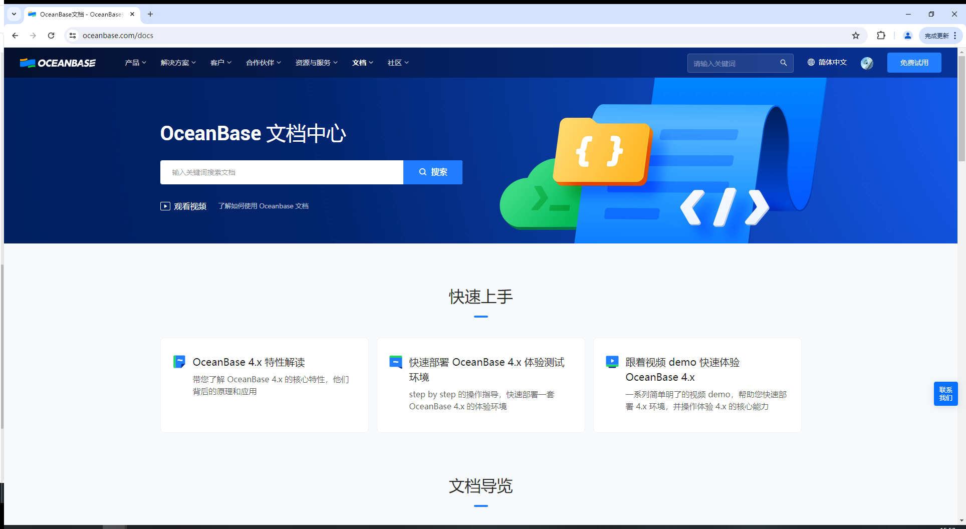Open 跟着视频 demo 快速体验 title
966x529 pixels.
682,370
